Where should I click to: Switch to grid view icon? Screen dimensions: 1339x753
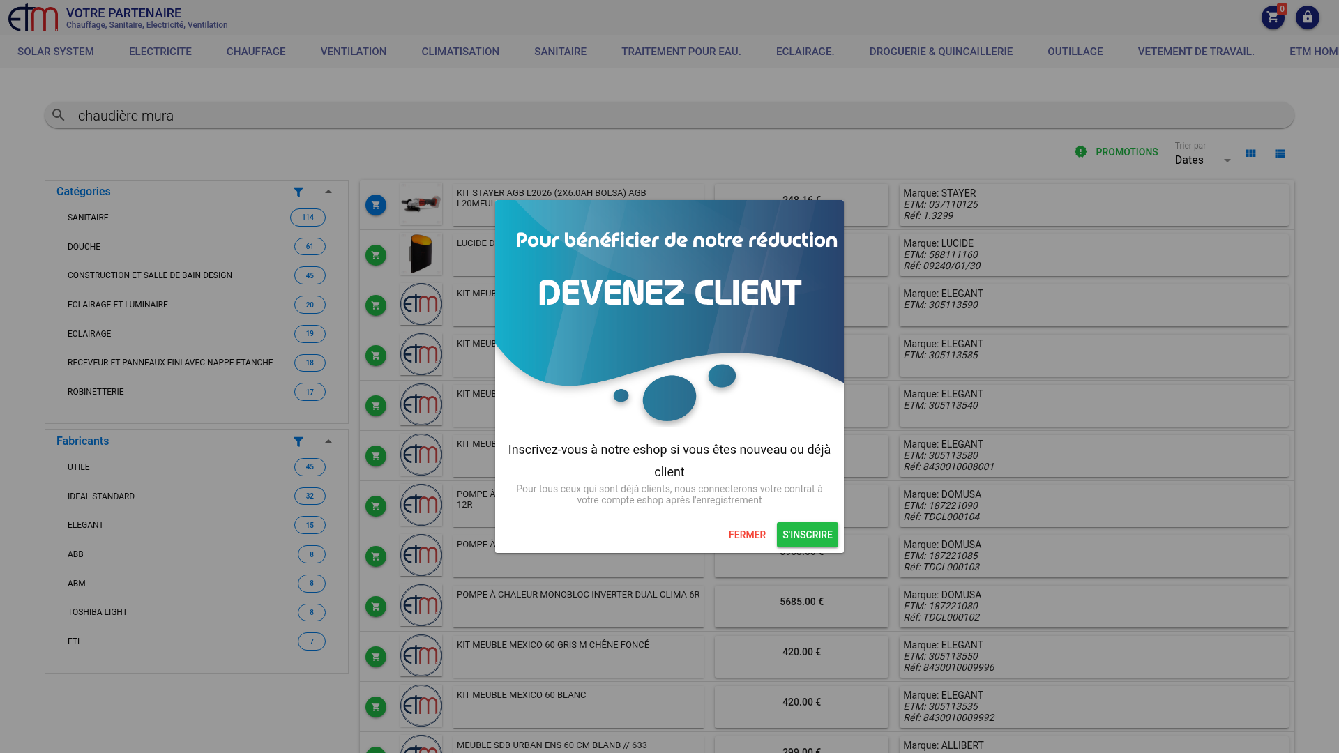point(1250,153)
